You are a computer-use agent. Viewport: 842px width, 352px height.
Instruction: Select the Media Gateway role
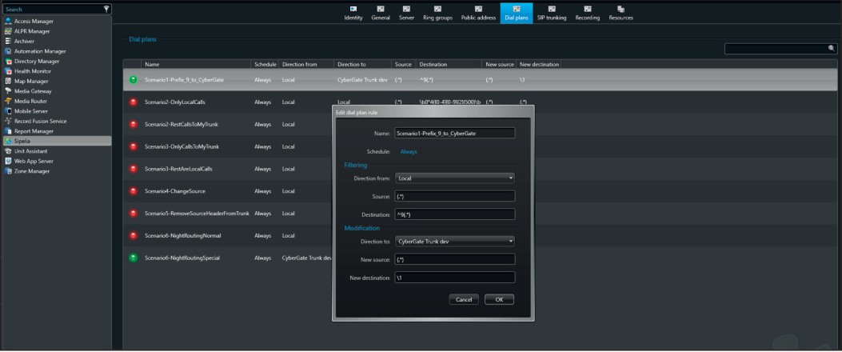(33, 91)
